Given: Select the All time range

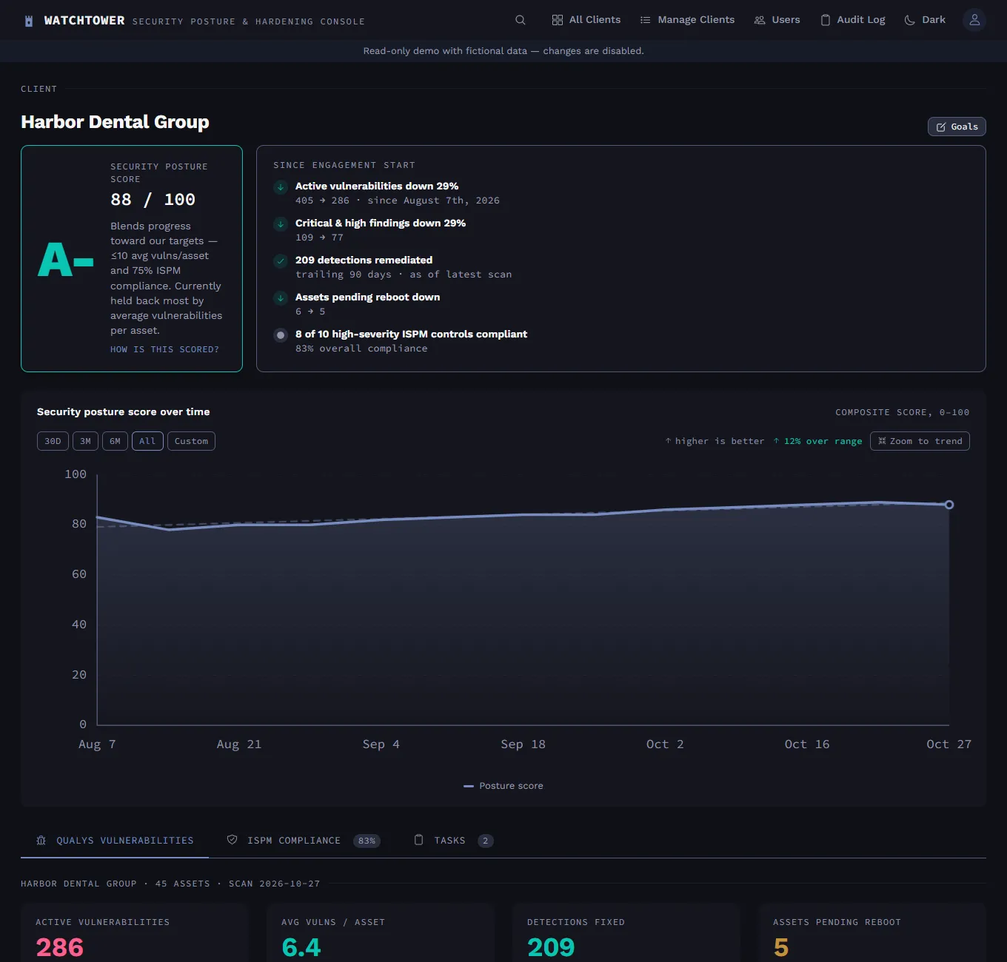Looking at the screenshot, I should pos(147,441).
